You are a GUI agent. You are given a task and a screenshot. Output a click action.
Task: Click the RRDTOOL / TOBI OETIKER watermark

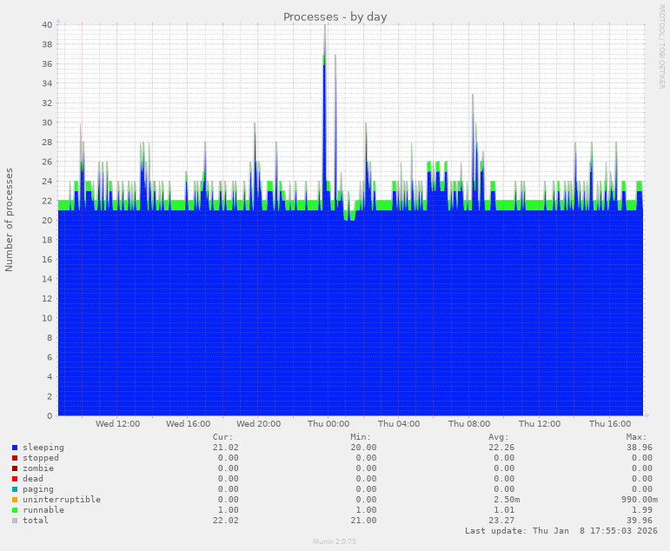[x=661, y=46]
